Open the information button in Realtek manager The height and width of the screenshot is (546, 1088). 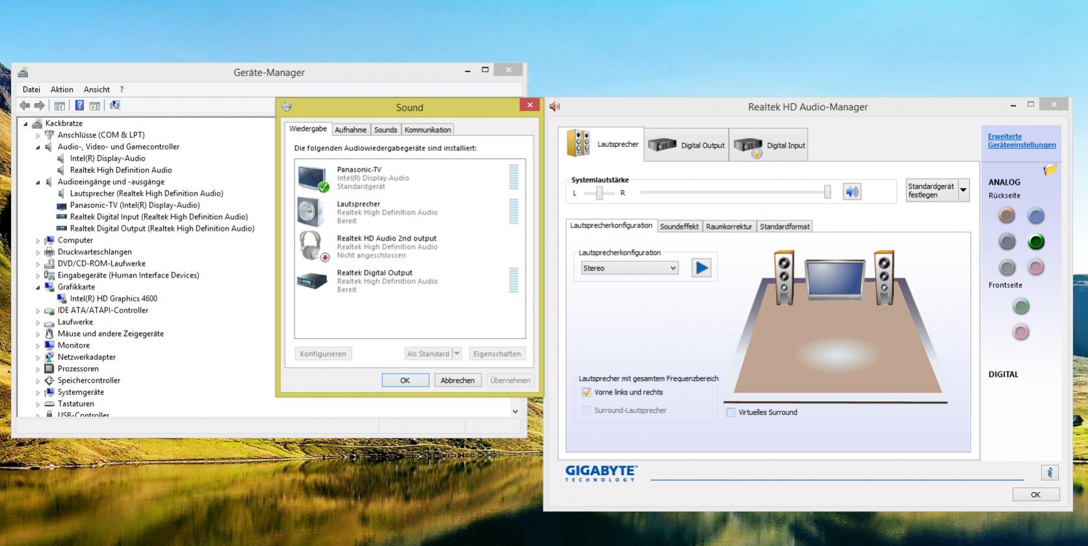[1049, 473]
